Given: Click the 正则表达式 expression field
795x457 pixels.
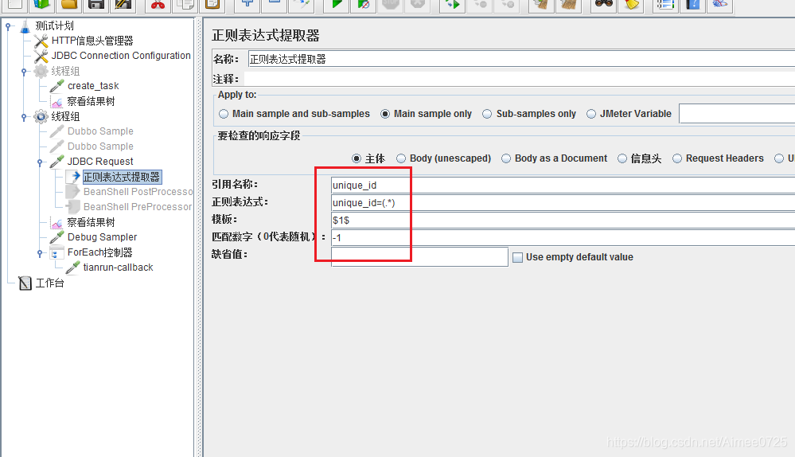Looking at the screenshot, I should tap(563, 203).
